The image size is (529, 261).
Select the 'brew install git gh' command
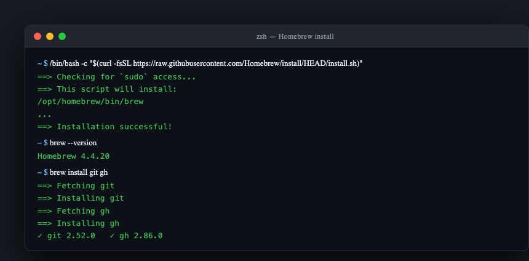73,172
